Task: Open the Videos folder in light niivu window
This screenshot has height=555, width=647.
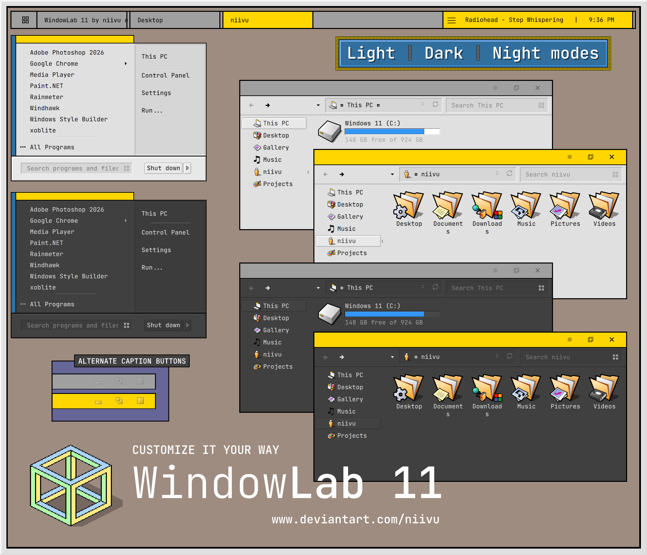Action: point(604,209)
